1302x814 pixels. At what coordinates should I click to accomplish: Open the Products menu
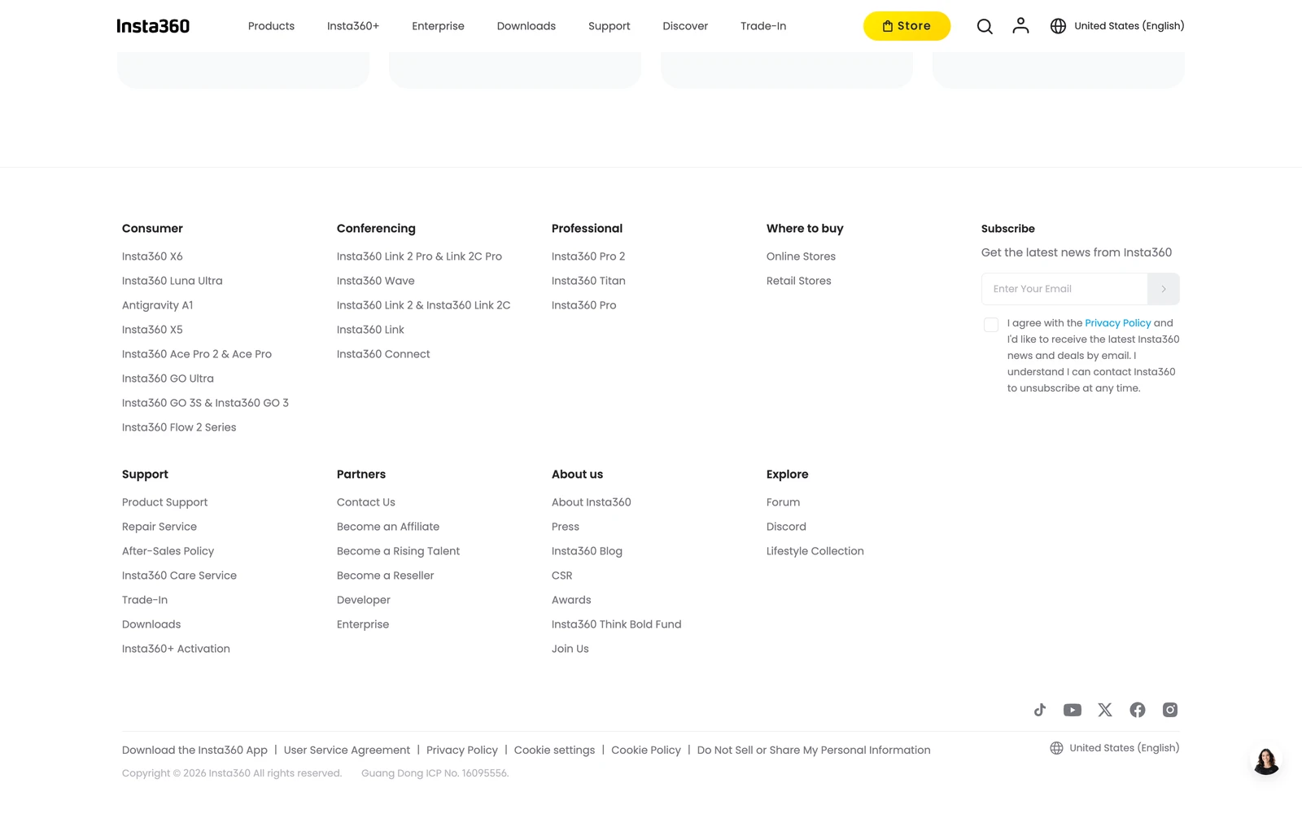tap(271, 26)
